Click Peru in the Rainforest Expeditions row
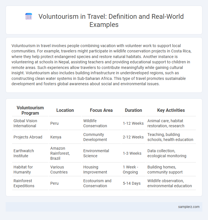Screen dimensions: 208x220 [65, 183]
